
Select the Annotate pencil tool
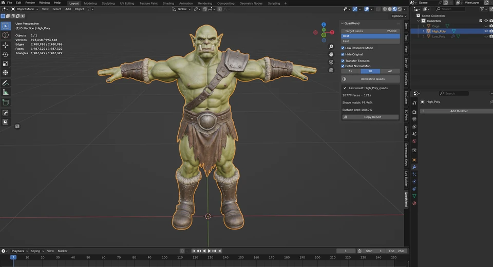5,83
